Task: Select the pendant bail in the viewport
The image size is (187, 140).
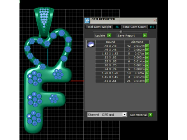Action: [44, 21]
